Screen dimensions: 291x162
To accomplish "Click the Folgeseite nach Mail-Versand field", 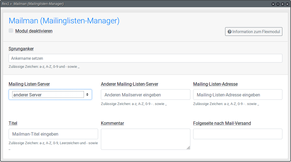I will pyautogui.click(x=238, y=134).
